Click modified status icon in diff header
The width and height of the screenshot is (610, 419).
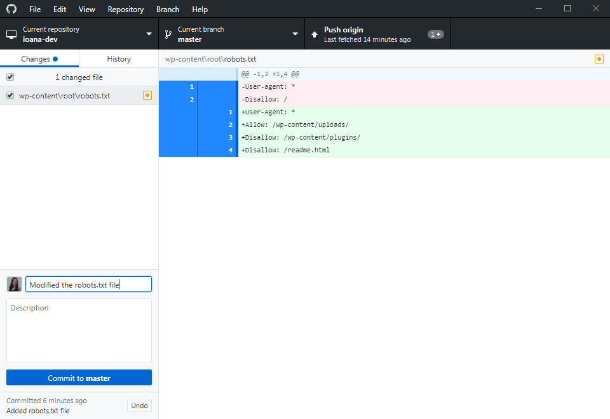[x=599, y=59]
